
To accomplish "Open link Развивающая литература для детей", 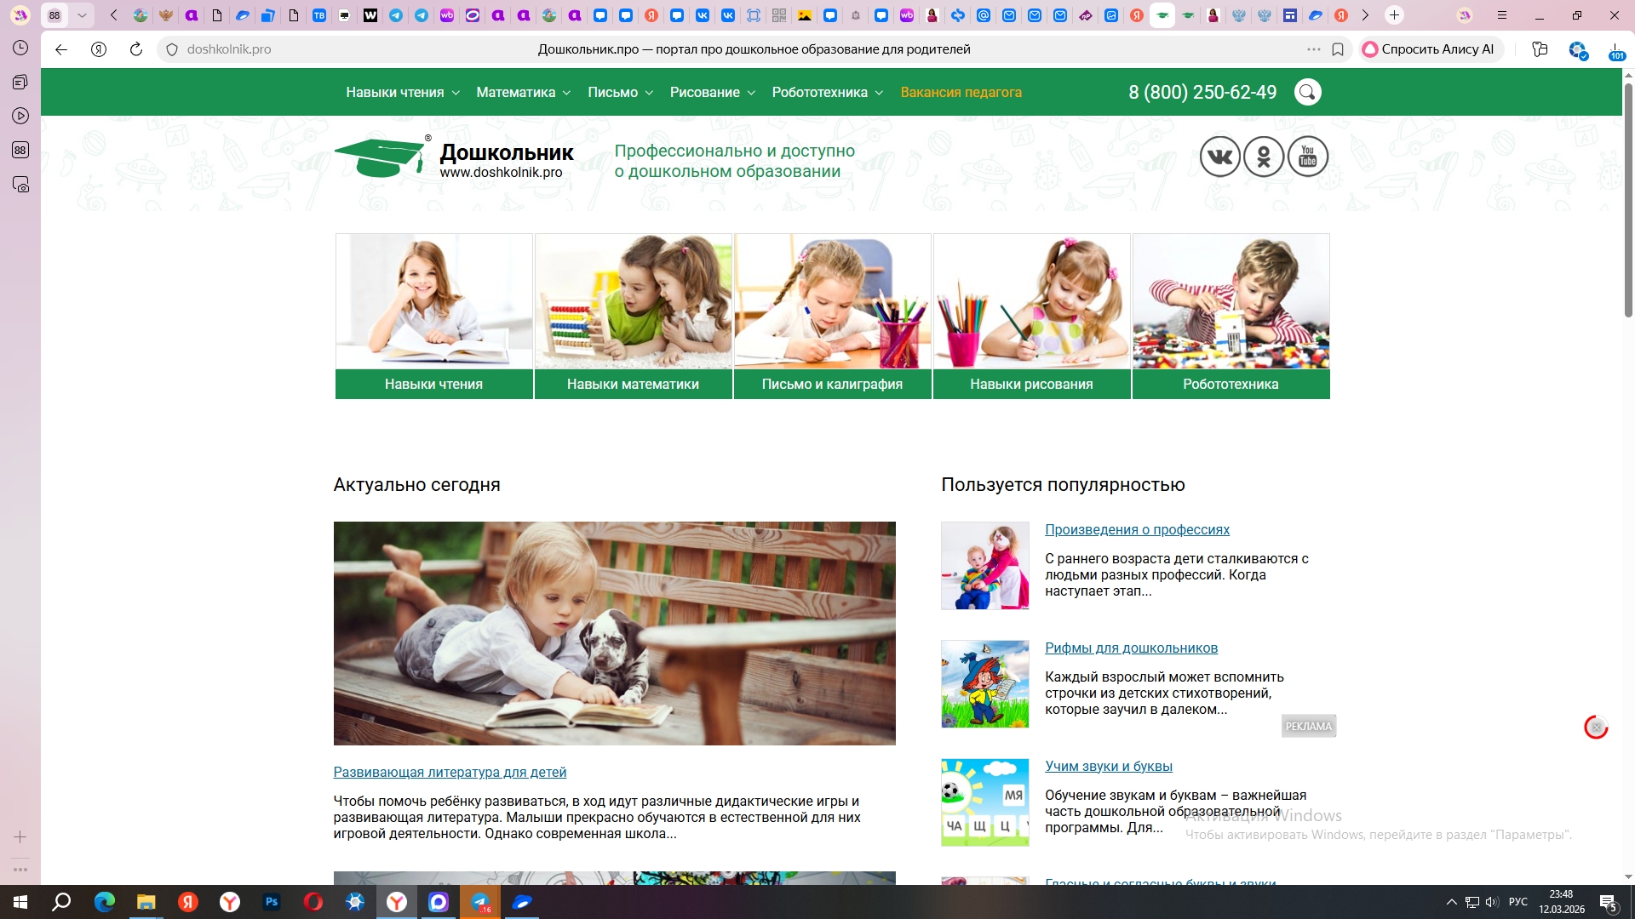I will pyautogui.click(x=450, y=772).
